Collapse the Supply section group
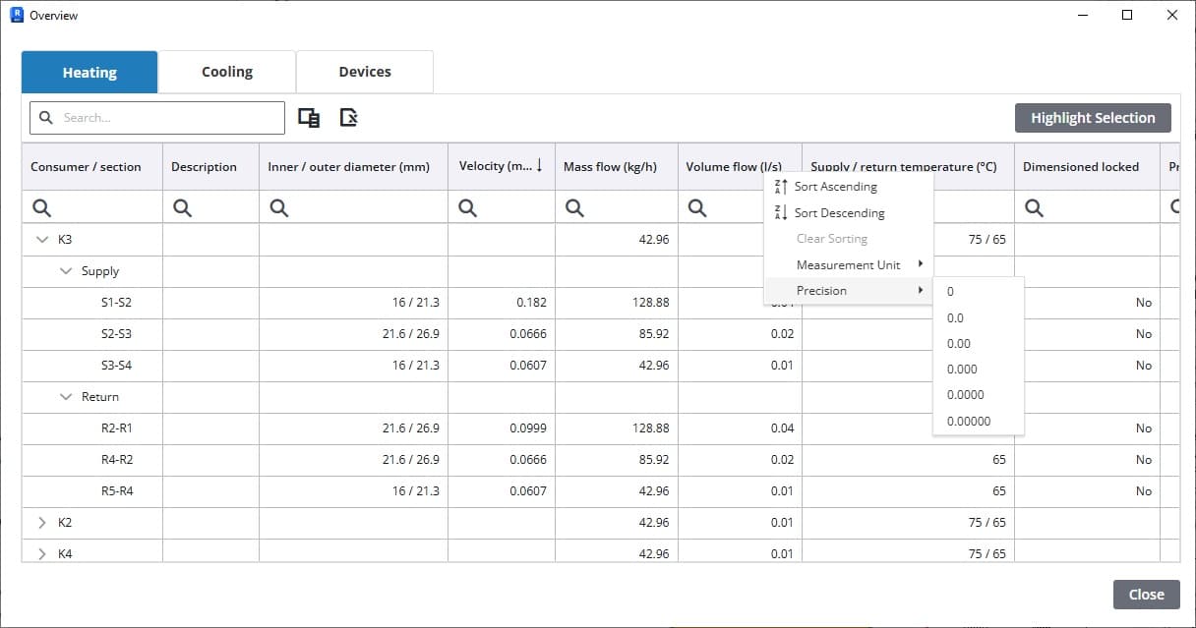The width and height of the screenshot is (1196, 628). coord(66,271)
